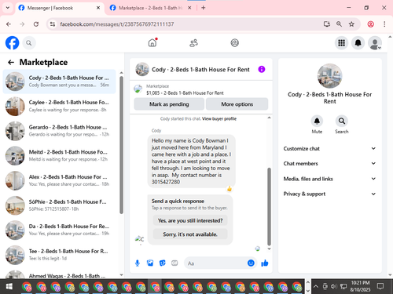Open the notifications bell in the header
393x294 pixels.
click(358, 43)
